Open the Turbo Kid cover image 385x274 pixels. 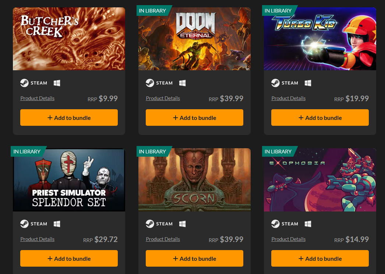point(320,39)
